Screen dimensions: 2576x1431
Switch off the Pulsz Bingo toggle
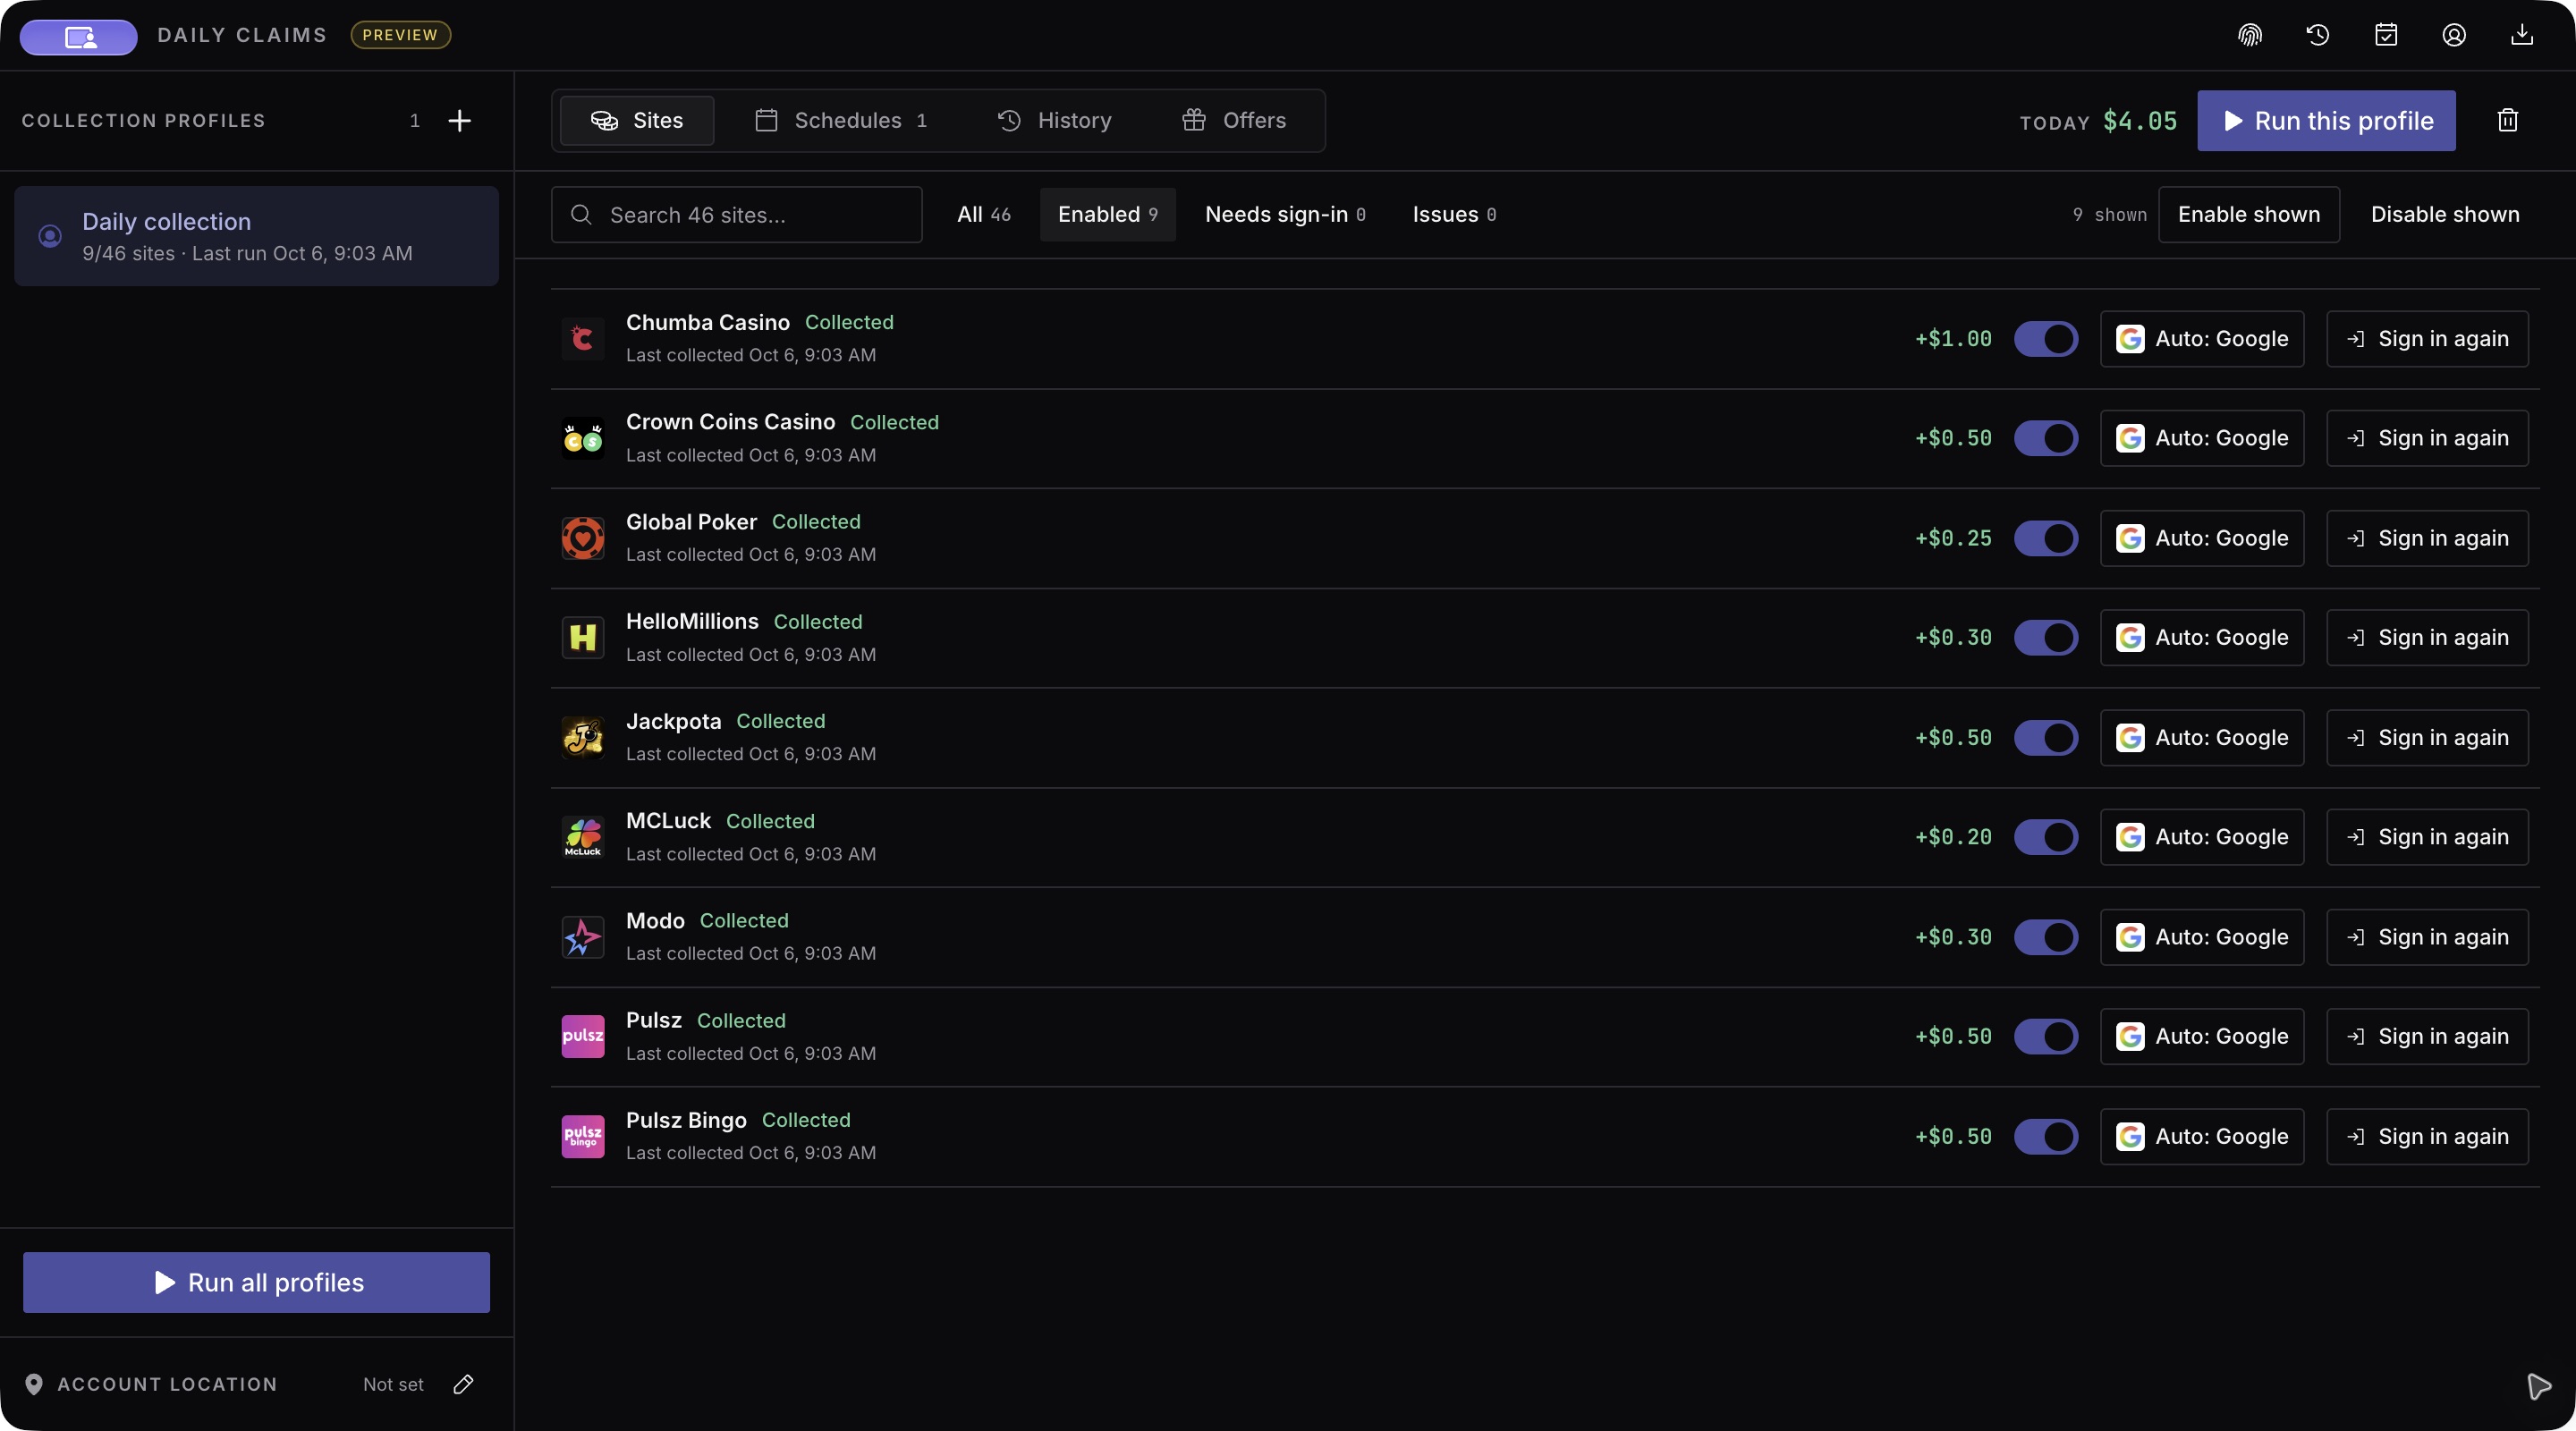[x=2045, y=1137]
